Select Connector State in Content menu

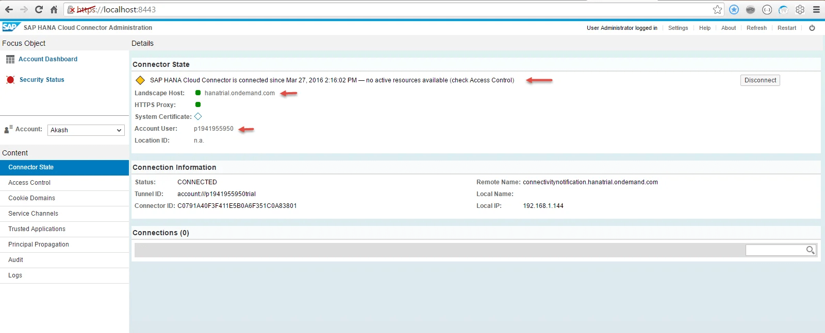click(64, 167)
